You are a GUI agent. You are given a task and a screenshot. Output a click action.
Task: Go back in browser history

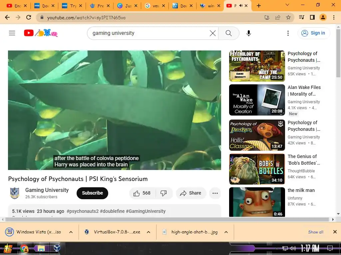[7, 17]
